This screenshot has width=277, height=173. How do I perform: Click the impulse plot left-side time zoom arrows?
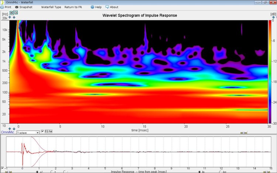click(x=8, y=172)
